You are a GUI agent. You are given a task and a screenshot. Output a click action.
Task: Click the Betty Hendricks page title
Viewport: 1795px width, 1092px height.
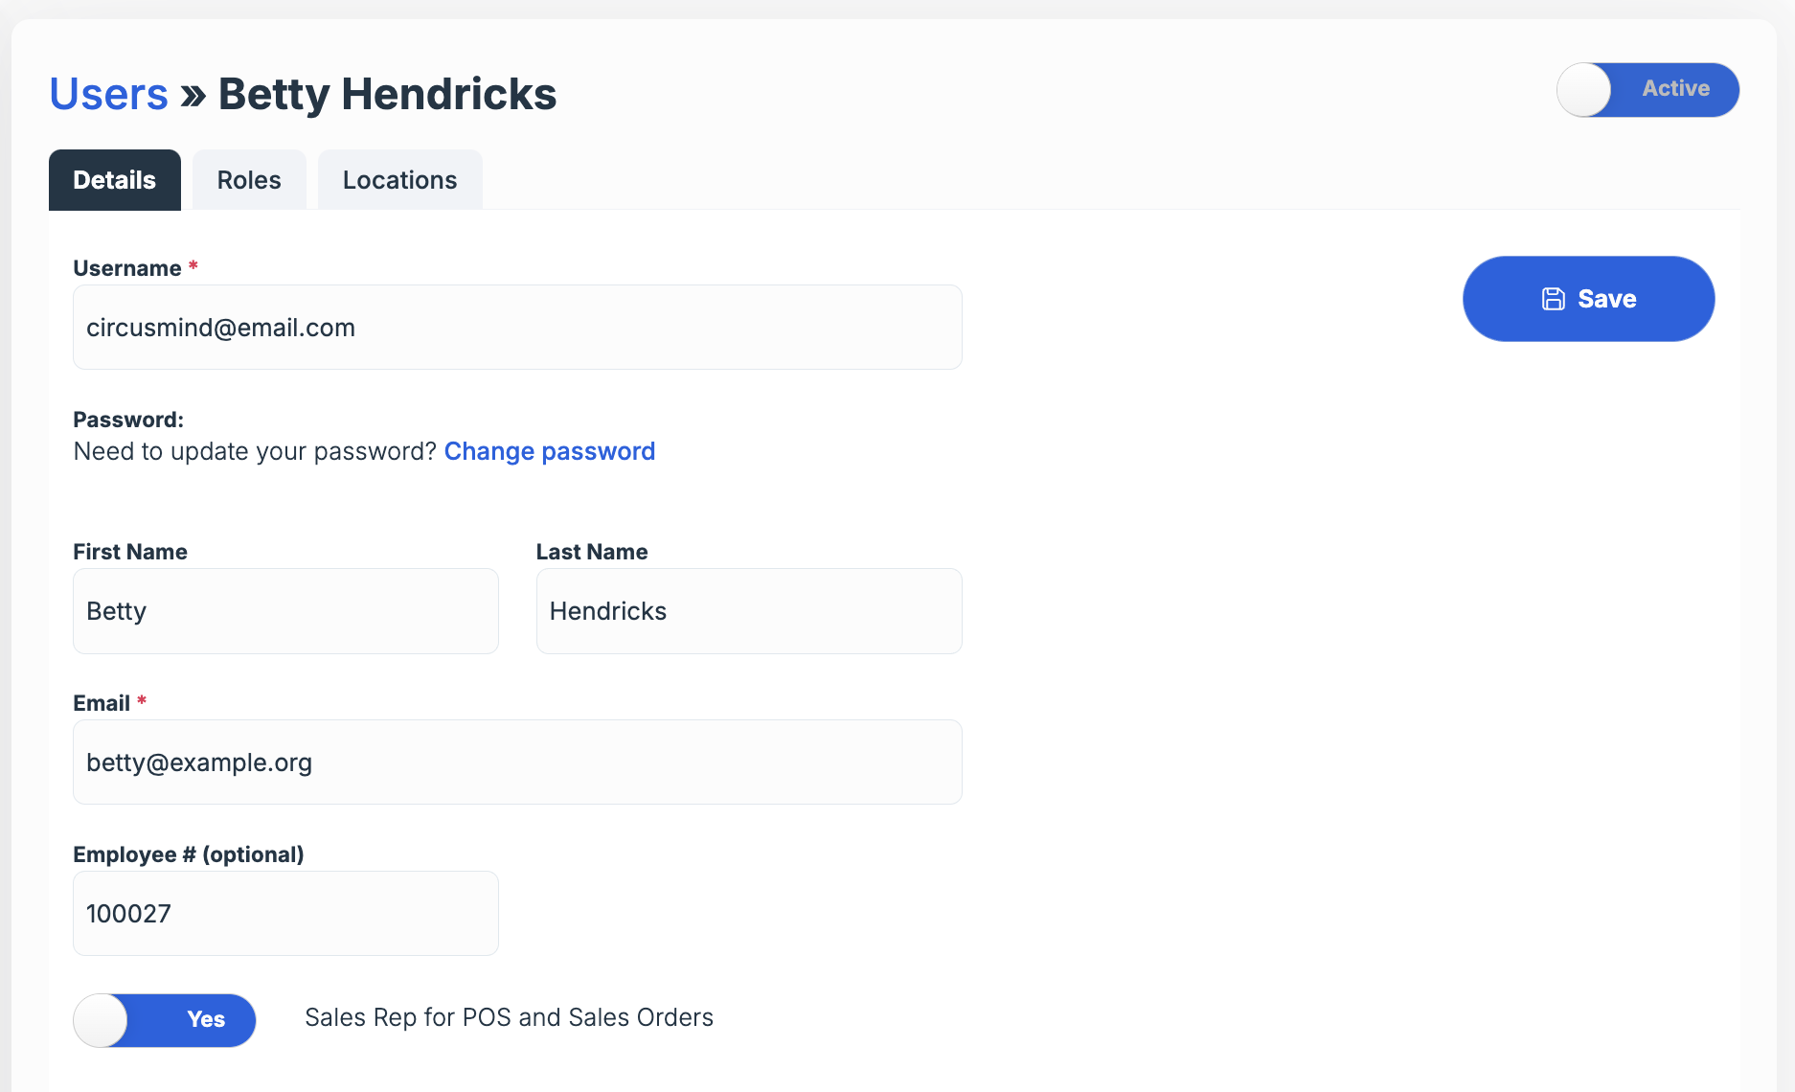click(387, 94)
